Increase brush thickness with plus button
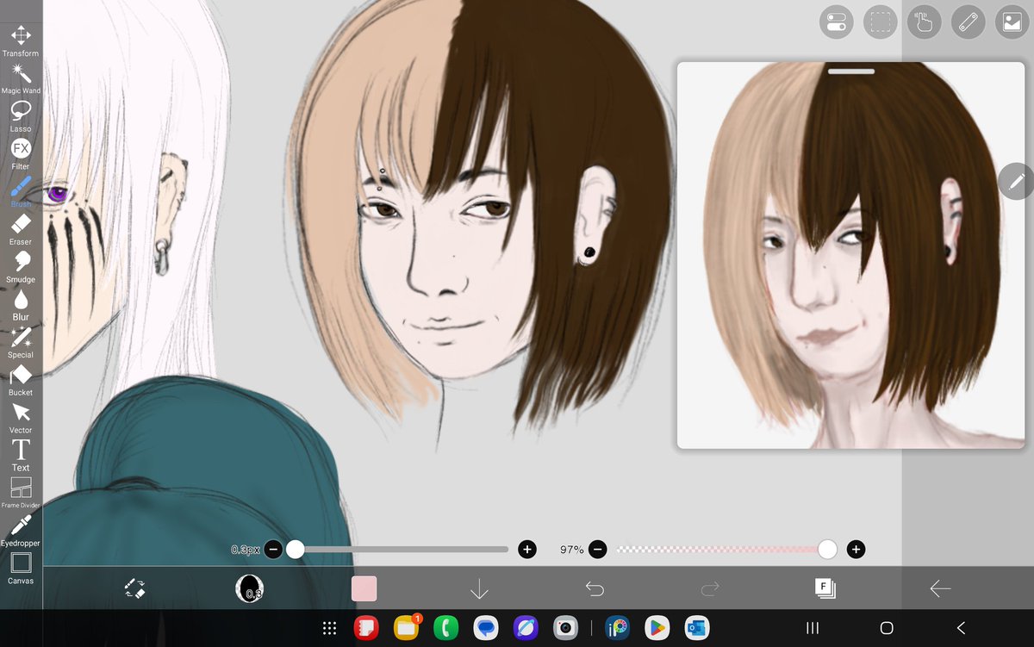Image resolution: width=1034 pixels, height=647 pixels. [527, 549]
